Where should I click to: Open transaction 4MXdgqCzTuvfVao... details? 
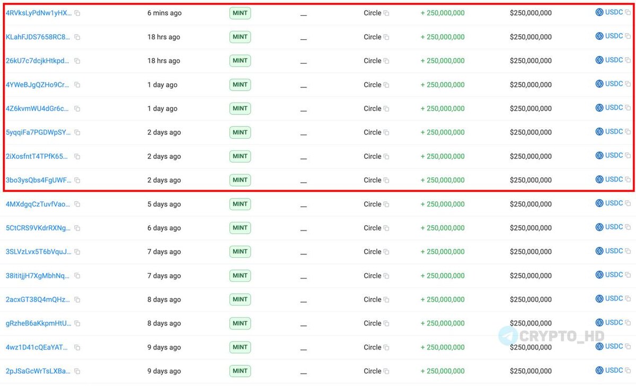[x=38, y=204]
